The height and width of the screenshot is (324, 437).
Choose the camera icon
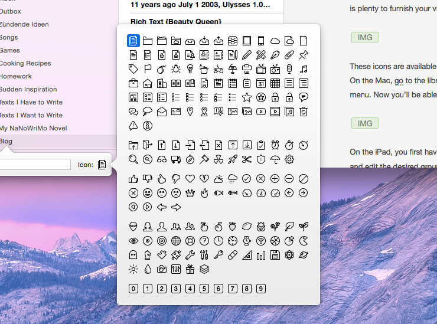pyautogui.click(x=162, y=269)
